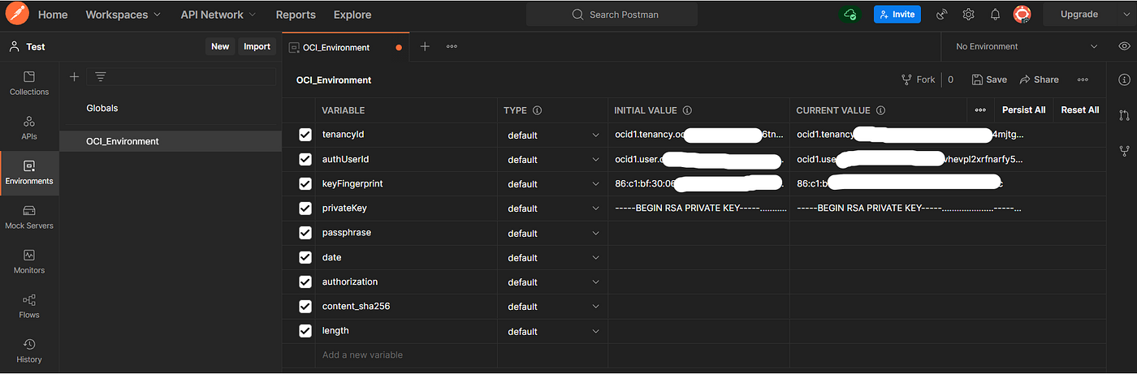Open the sync status cloud icon
Image resolution: width=1137 pixels, height=374 pixels.
850,15
